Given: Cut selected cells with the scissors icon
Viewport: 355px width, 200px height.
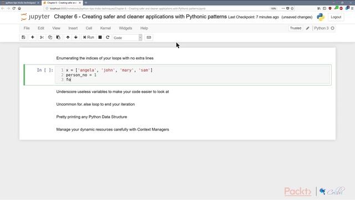Looking at the screenshot, I should pyautogui.click(x=42, y=37).
